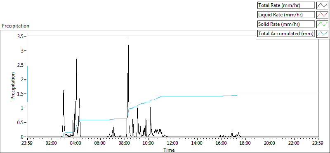Click the 3.5 y-axis maximum value
This screenshot has width=330, height=153.
21,36
